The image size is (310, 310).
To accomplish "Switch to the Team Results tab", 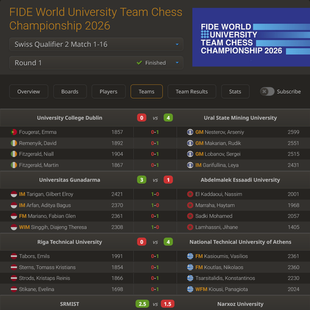I will 192,92.
